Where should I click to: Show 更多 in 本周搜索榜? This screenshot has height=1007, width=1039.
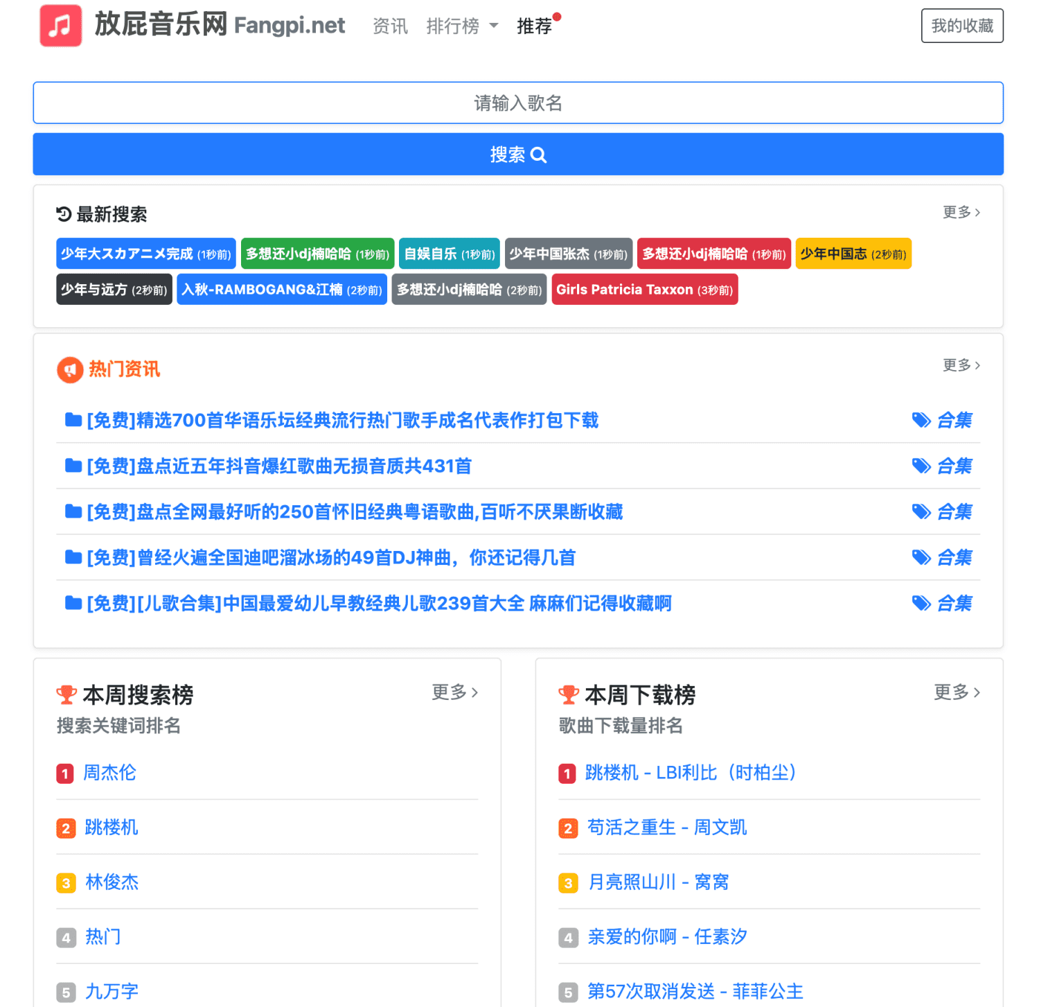click(x=455, y=692)
